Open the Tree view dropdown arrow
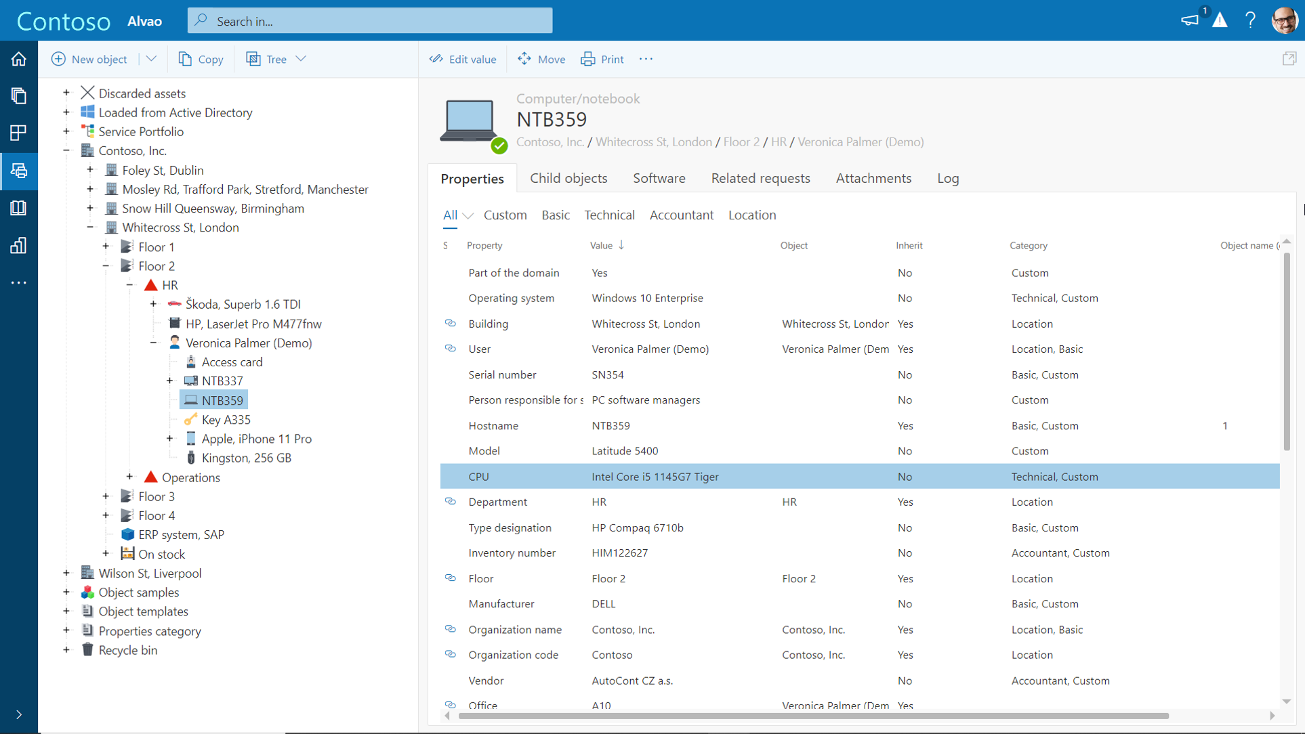 click(301, 59)
